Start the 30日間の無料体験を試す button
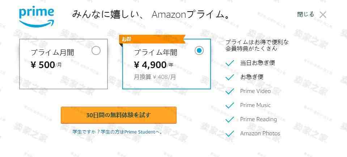This screenshot has width=347, height=157. click(x=118, y=115)
